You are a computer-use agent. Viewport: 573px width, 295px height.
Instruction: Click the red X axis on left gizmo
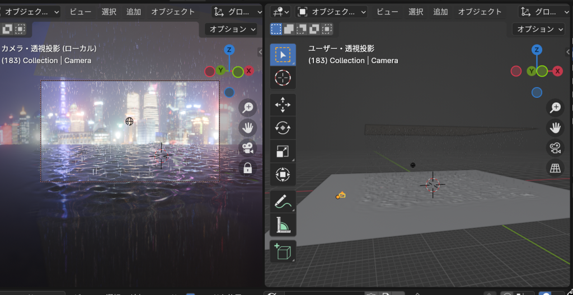tap(248, 71)
